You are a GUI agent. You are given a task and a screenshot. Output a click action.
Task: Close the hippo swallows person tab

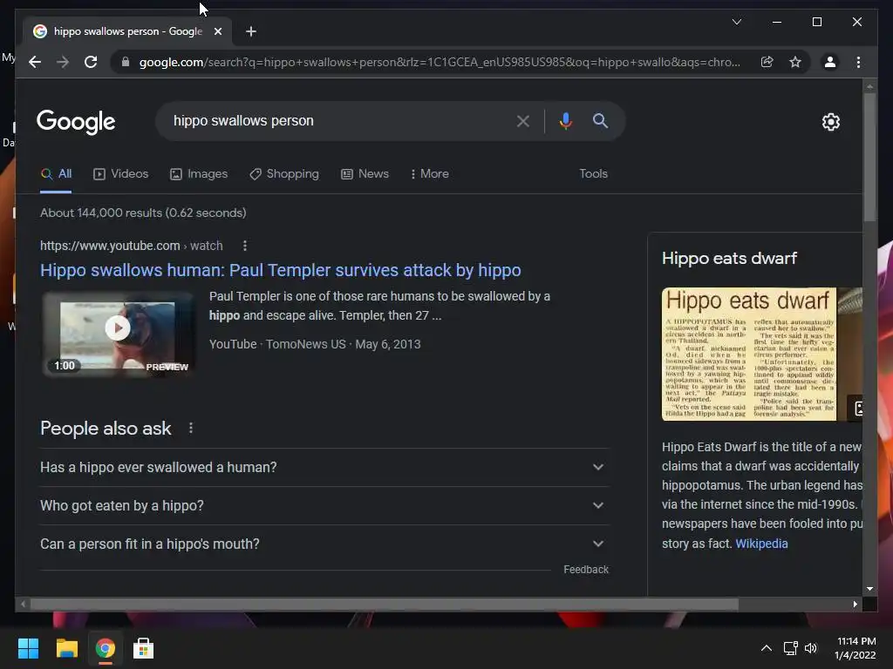click(x=217, y=31)
